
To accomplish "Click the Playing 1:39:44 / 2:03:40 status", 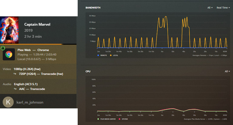I will 37,55.
